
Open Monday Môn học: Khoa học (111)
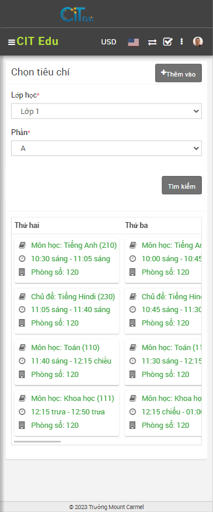pyautogui.click(x=73, y=399)
